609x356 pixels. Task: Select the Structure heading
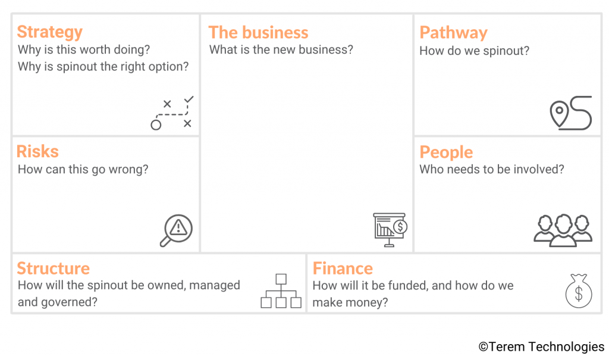coord(53,268)
